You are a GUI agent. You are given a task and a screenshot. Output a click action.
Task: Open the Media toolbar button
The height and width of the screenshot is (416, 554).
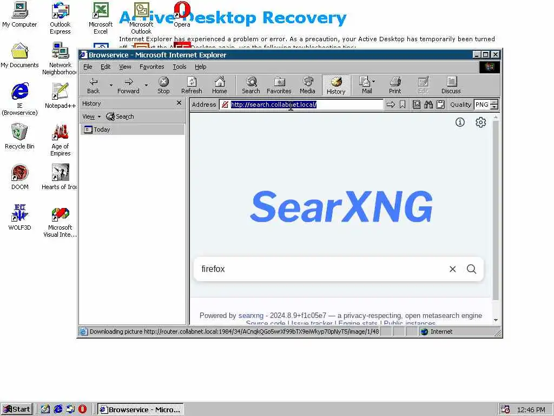click(x=307, y=86)
